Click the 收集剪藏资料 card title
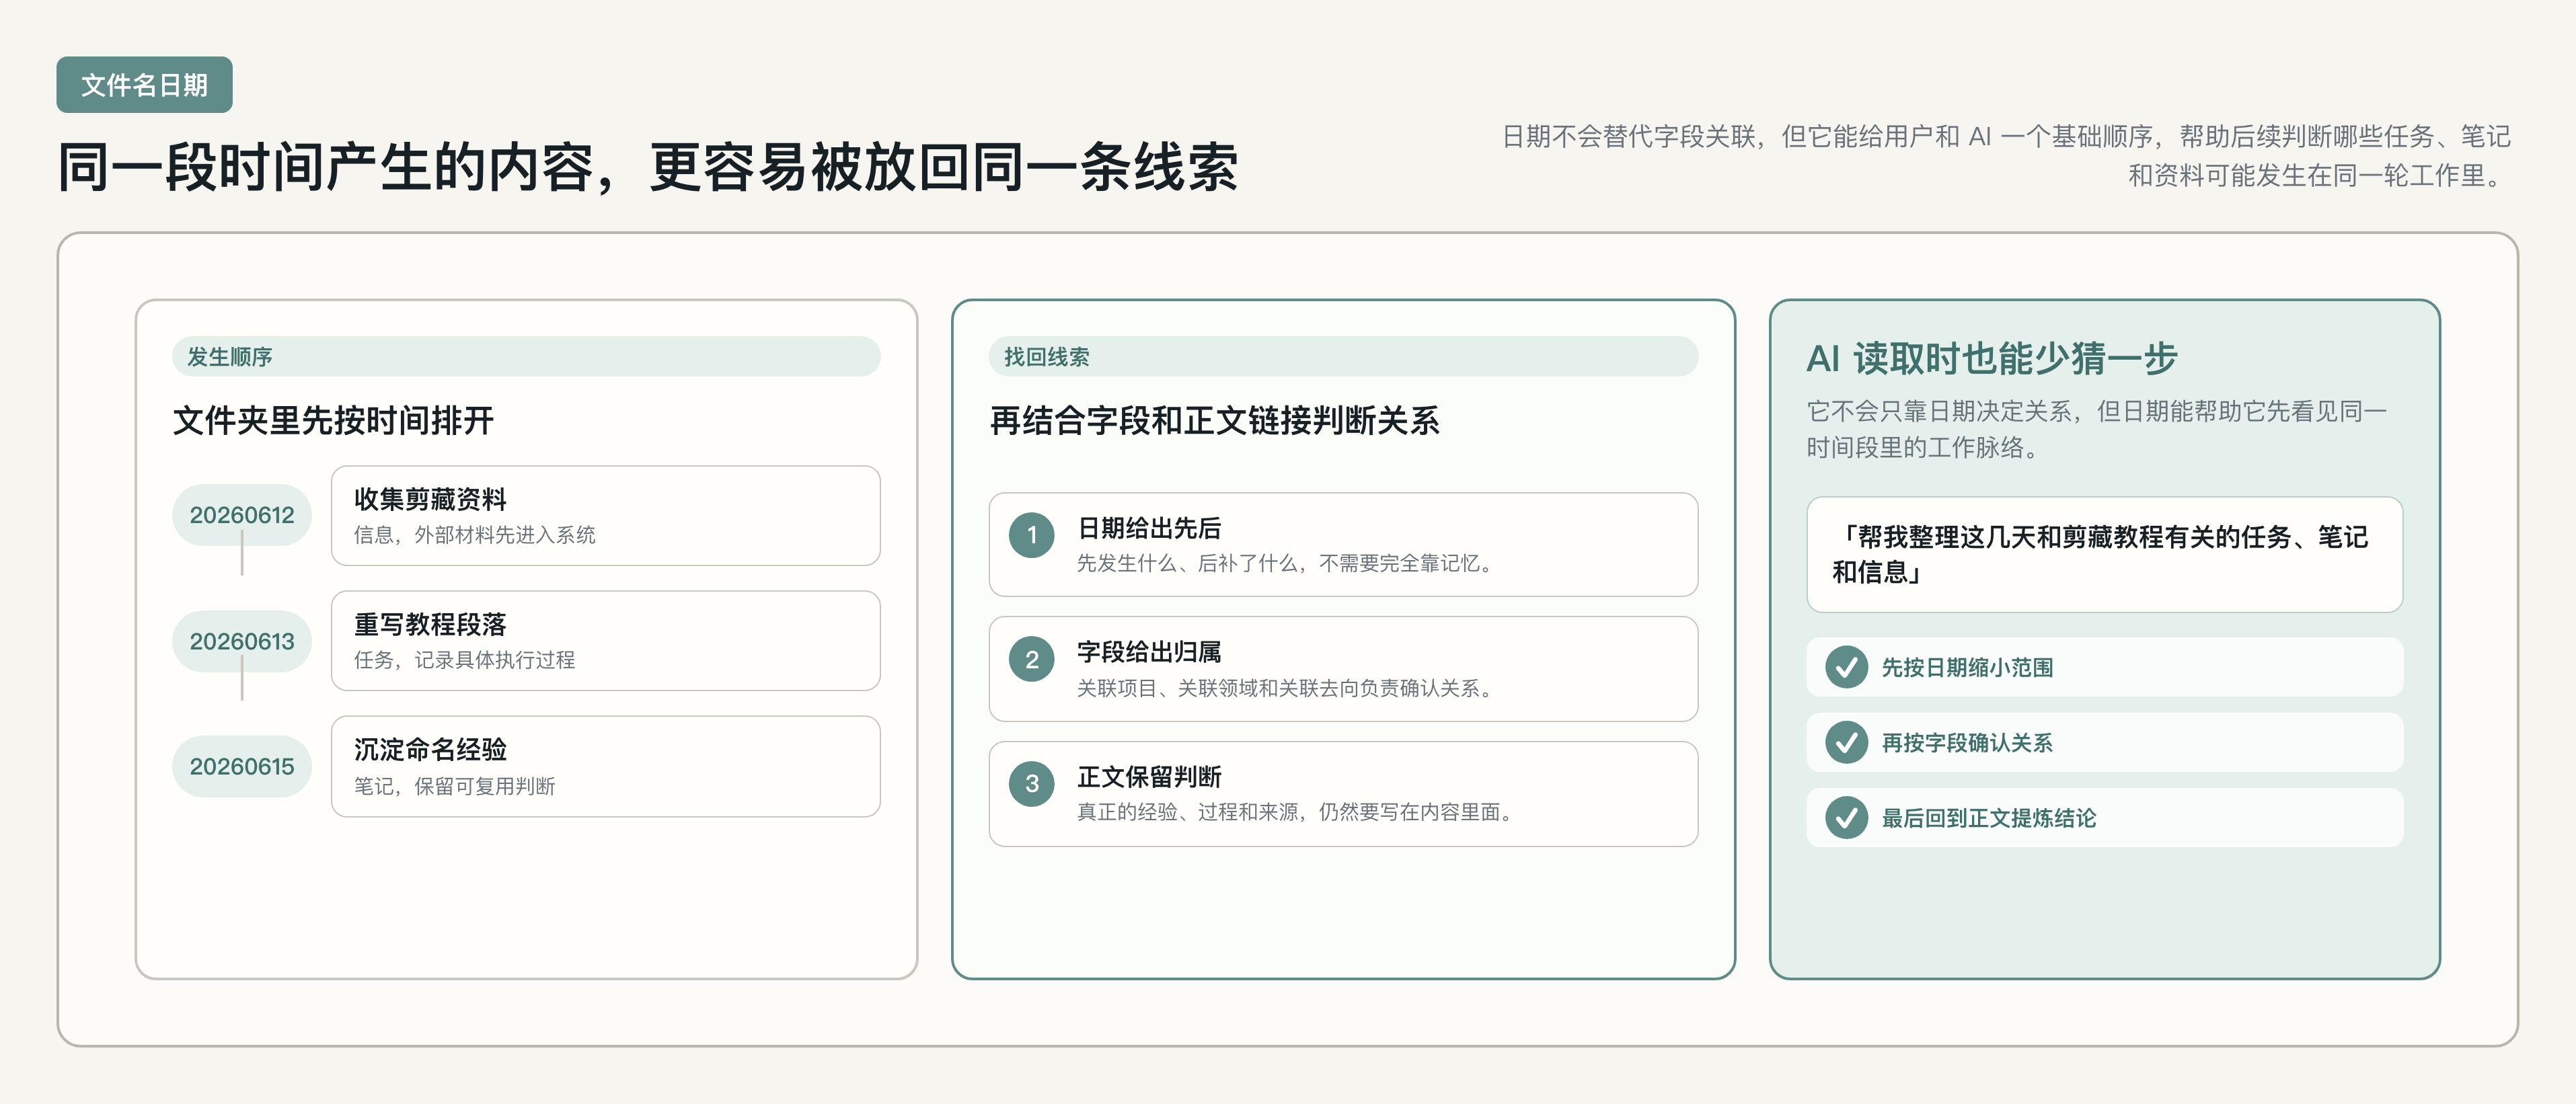This screenshot has height=1104, width=2576. (430, 499)
